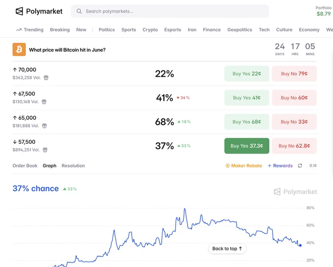Screen dimensions: 333x267
Task: Click gift rewards icon on 65,000 row
Action: (x=45, y=126)
